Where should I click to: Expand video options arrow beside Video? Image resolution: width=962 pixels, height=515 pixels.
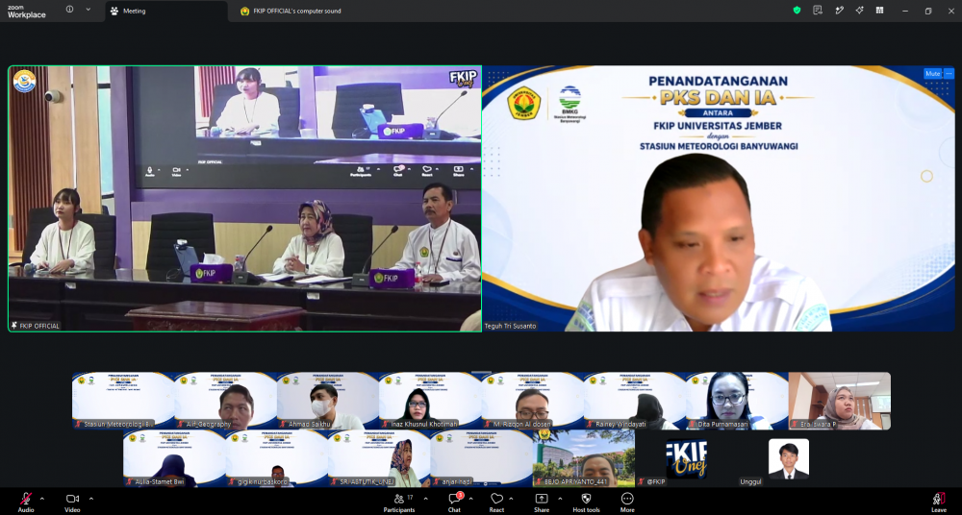[91, 499]
